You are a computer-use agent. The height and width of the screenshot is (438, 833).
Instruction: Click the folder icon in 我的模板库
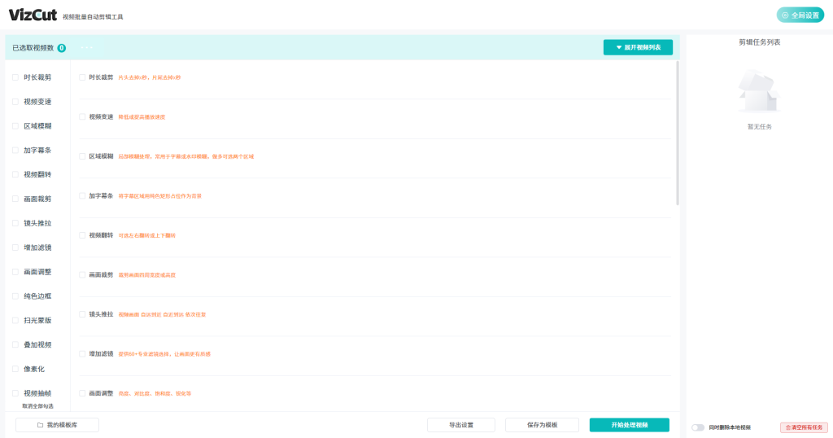(x=40, y=425)
